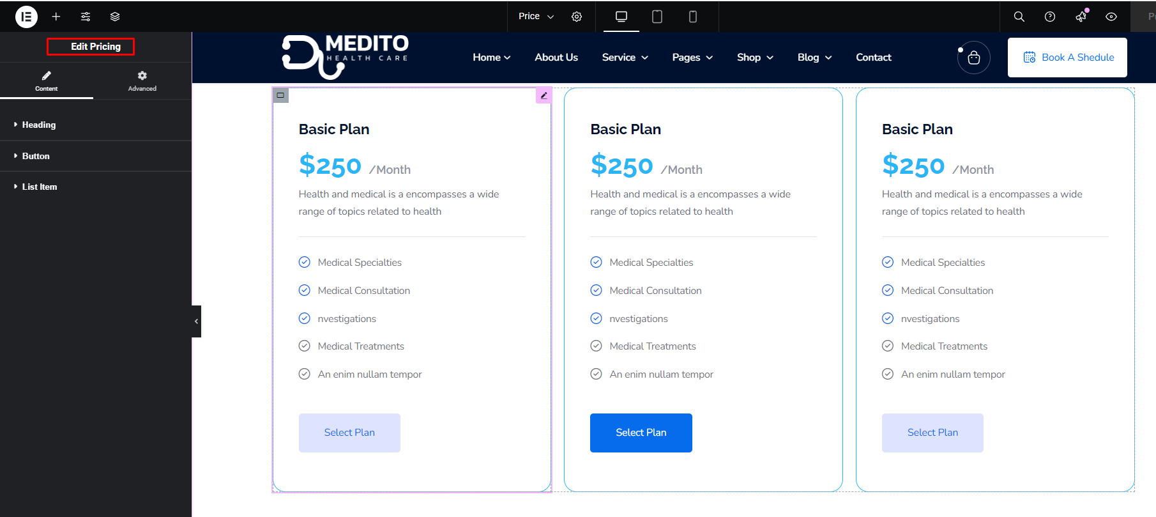Click the Book A Shedule button
This screenshot has width=1156, height=517.
tap(1067, 58)
